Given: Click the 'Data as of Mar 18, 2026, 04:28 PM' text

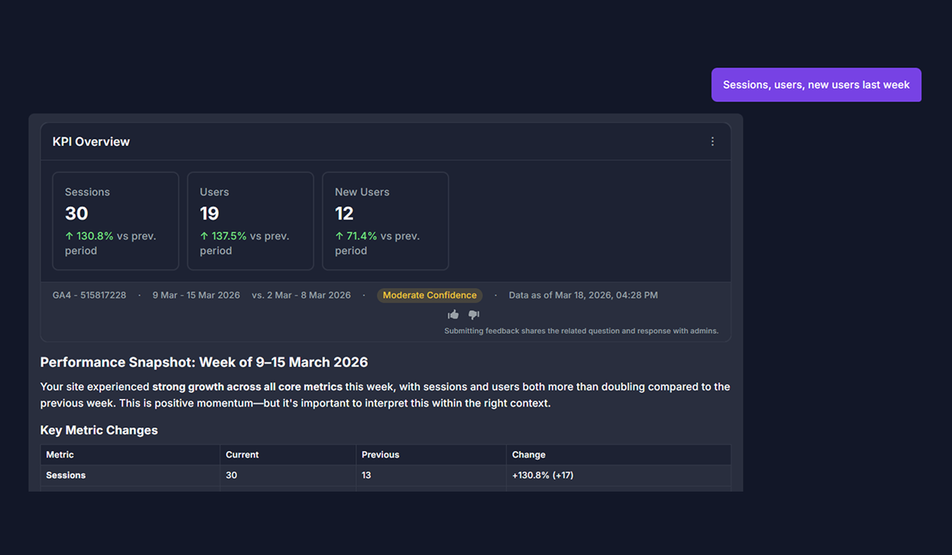Looking at the screenshot, I should point(583,295).
